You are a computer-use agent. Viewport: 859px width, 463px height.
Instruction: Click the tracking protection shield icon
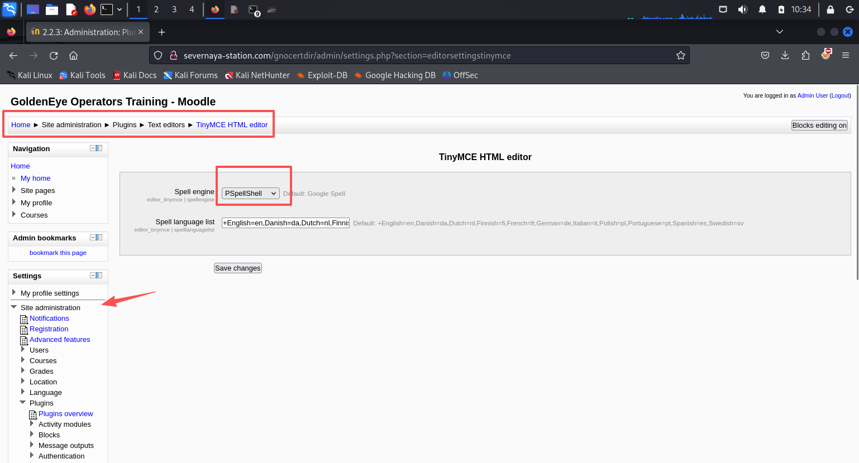tap(158, 55)
